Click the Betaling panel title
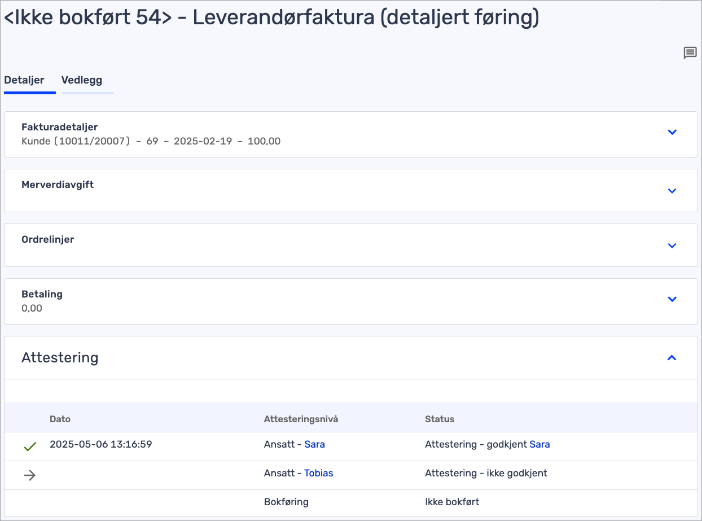Image resolution: width=702 pixels, height=521 pixels. (42, 294)
